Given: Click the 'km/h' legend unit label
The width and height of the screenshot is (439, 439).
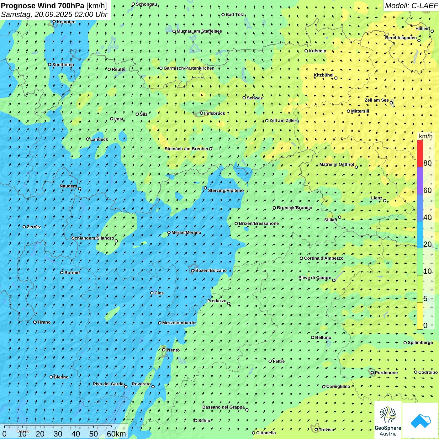Looking at the screenshot, I should (x=426, y=136).
